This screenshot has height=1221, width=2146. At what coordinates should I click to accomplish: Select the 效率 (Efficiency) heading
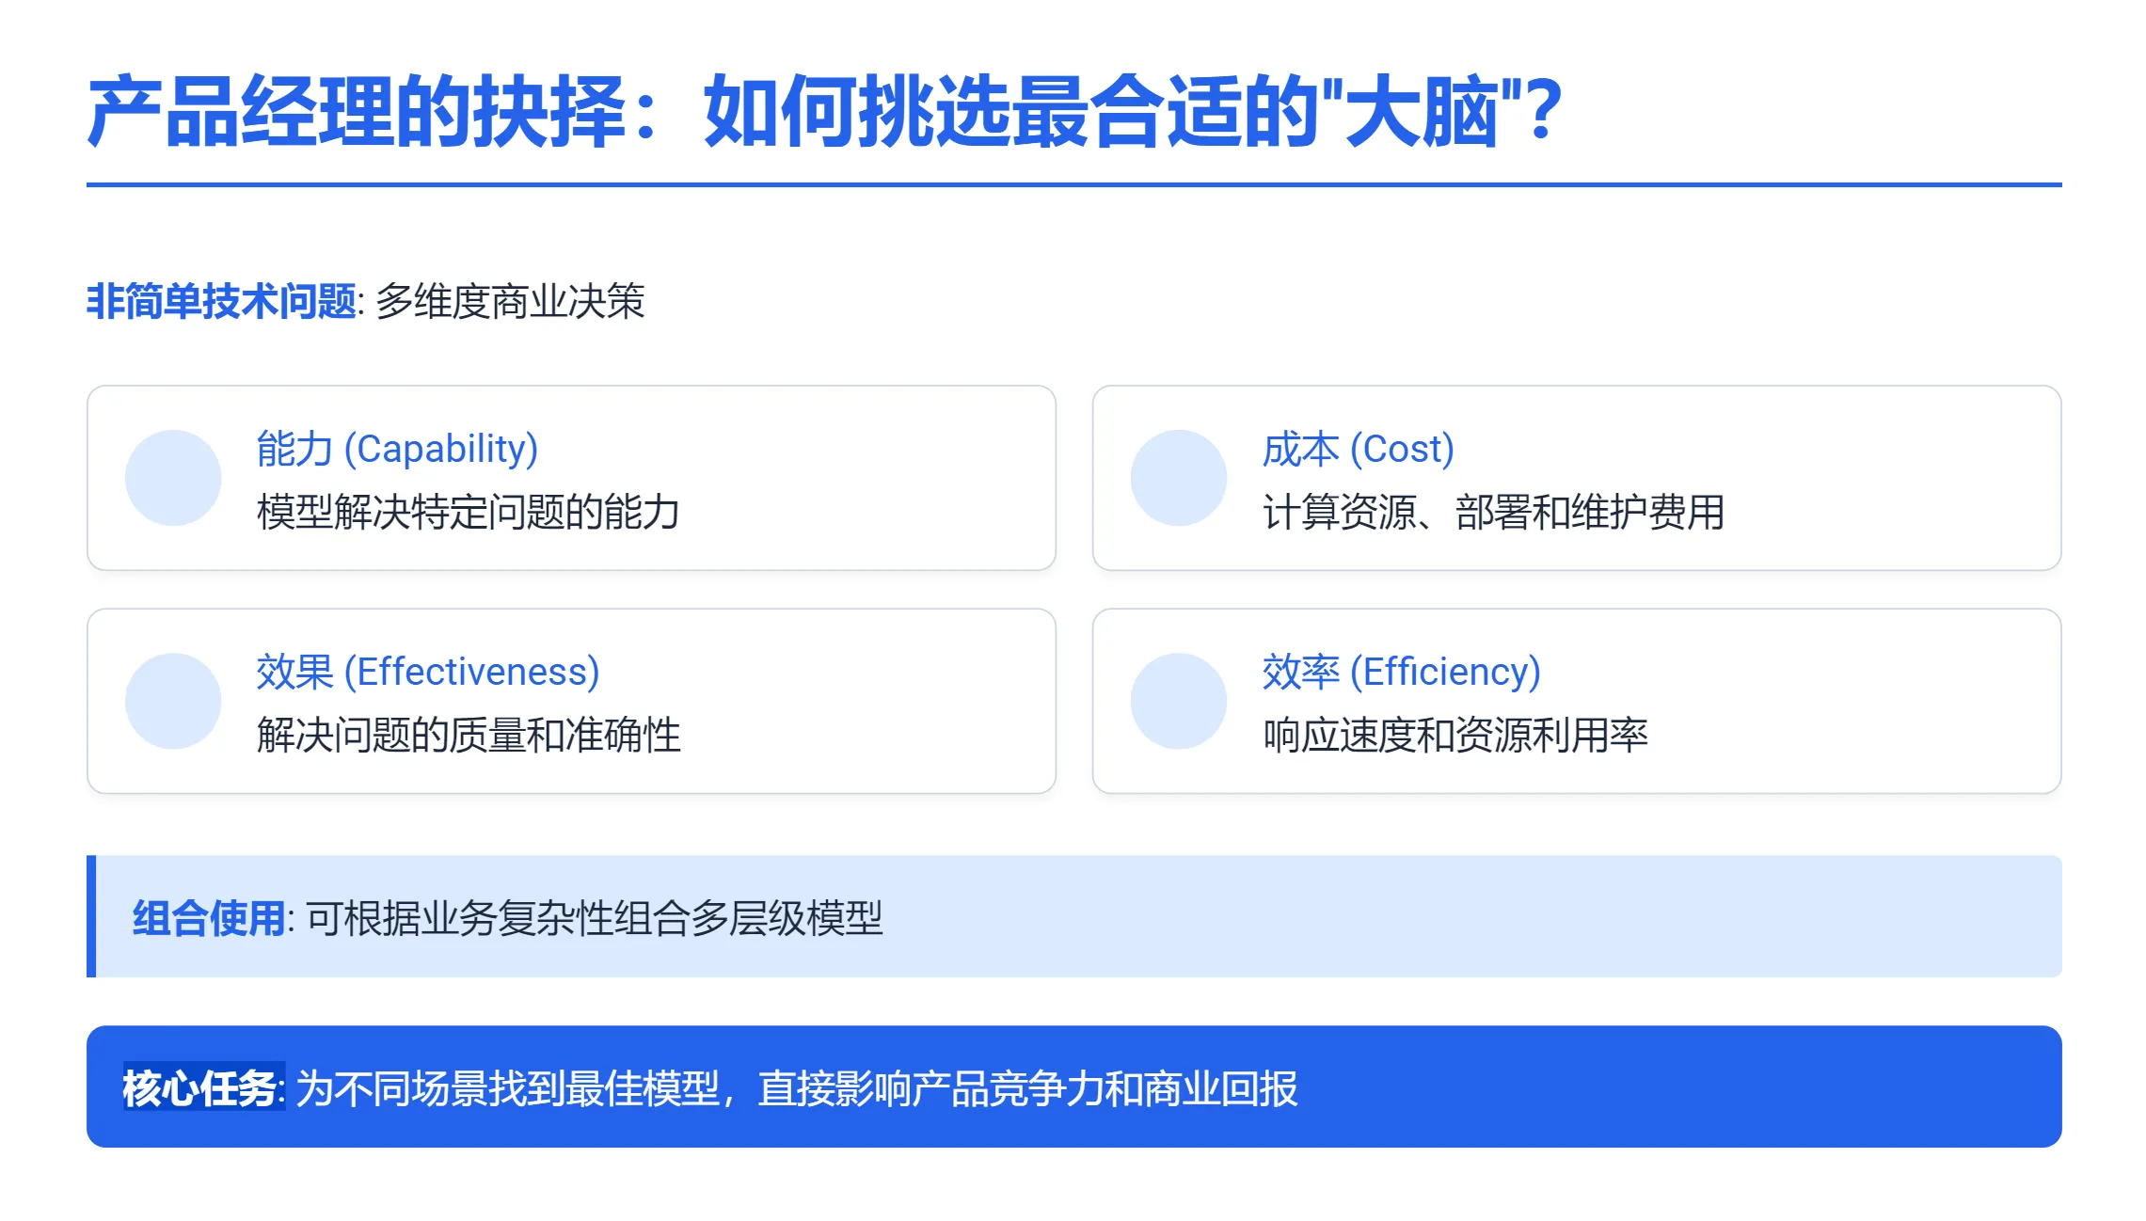(x=1401, y=672)
